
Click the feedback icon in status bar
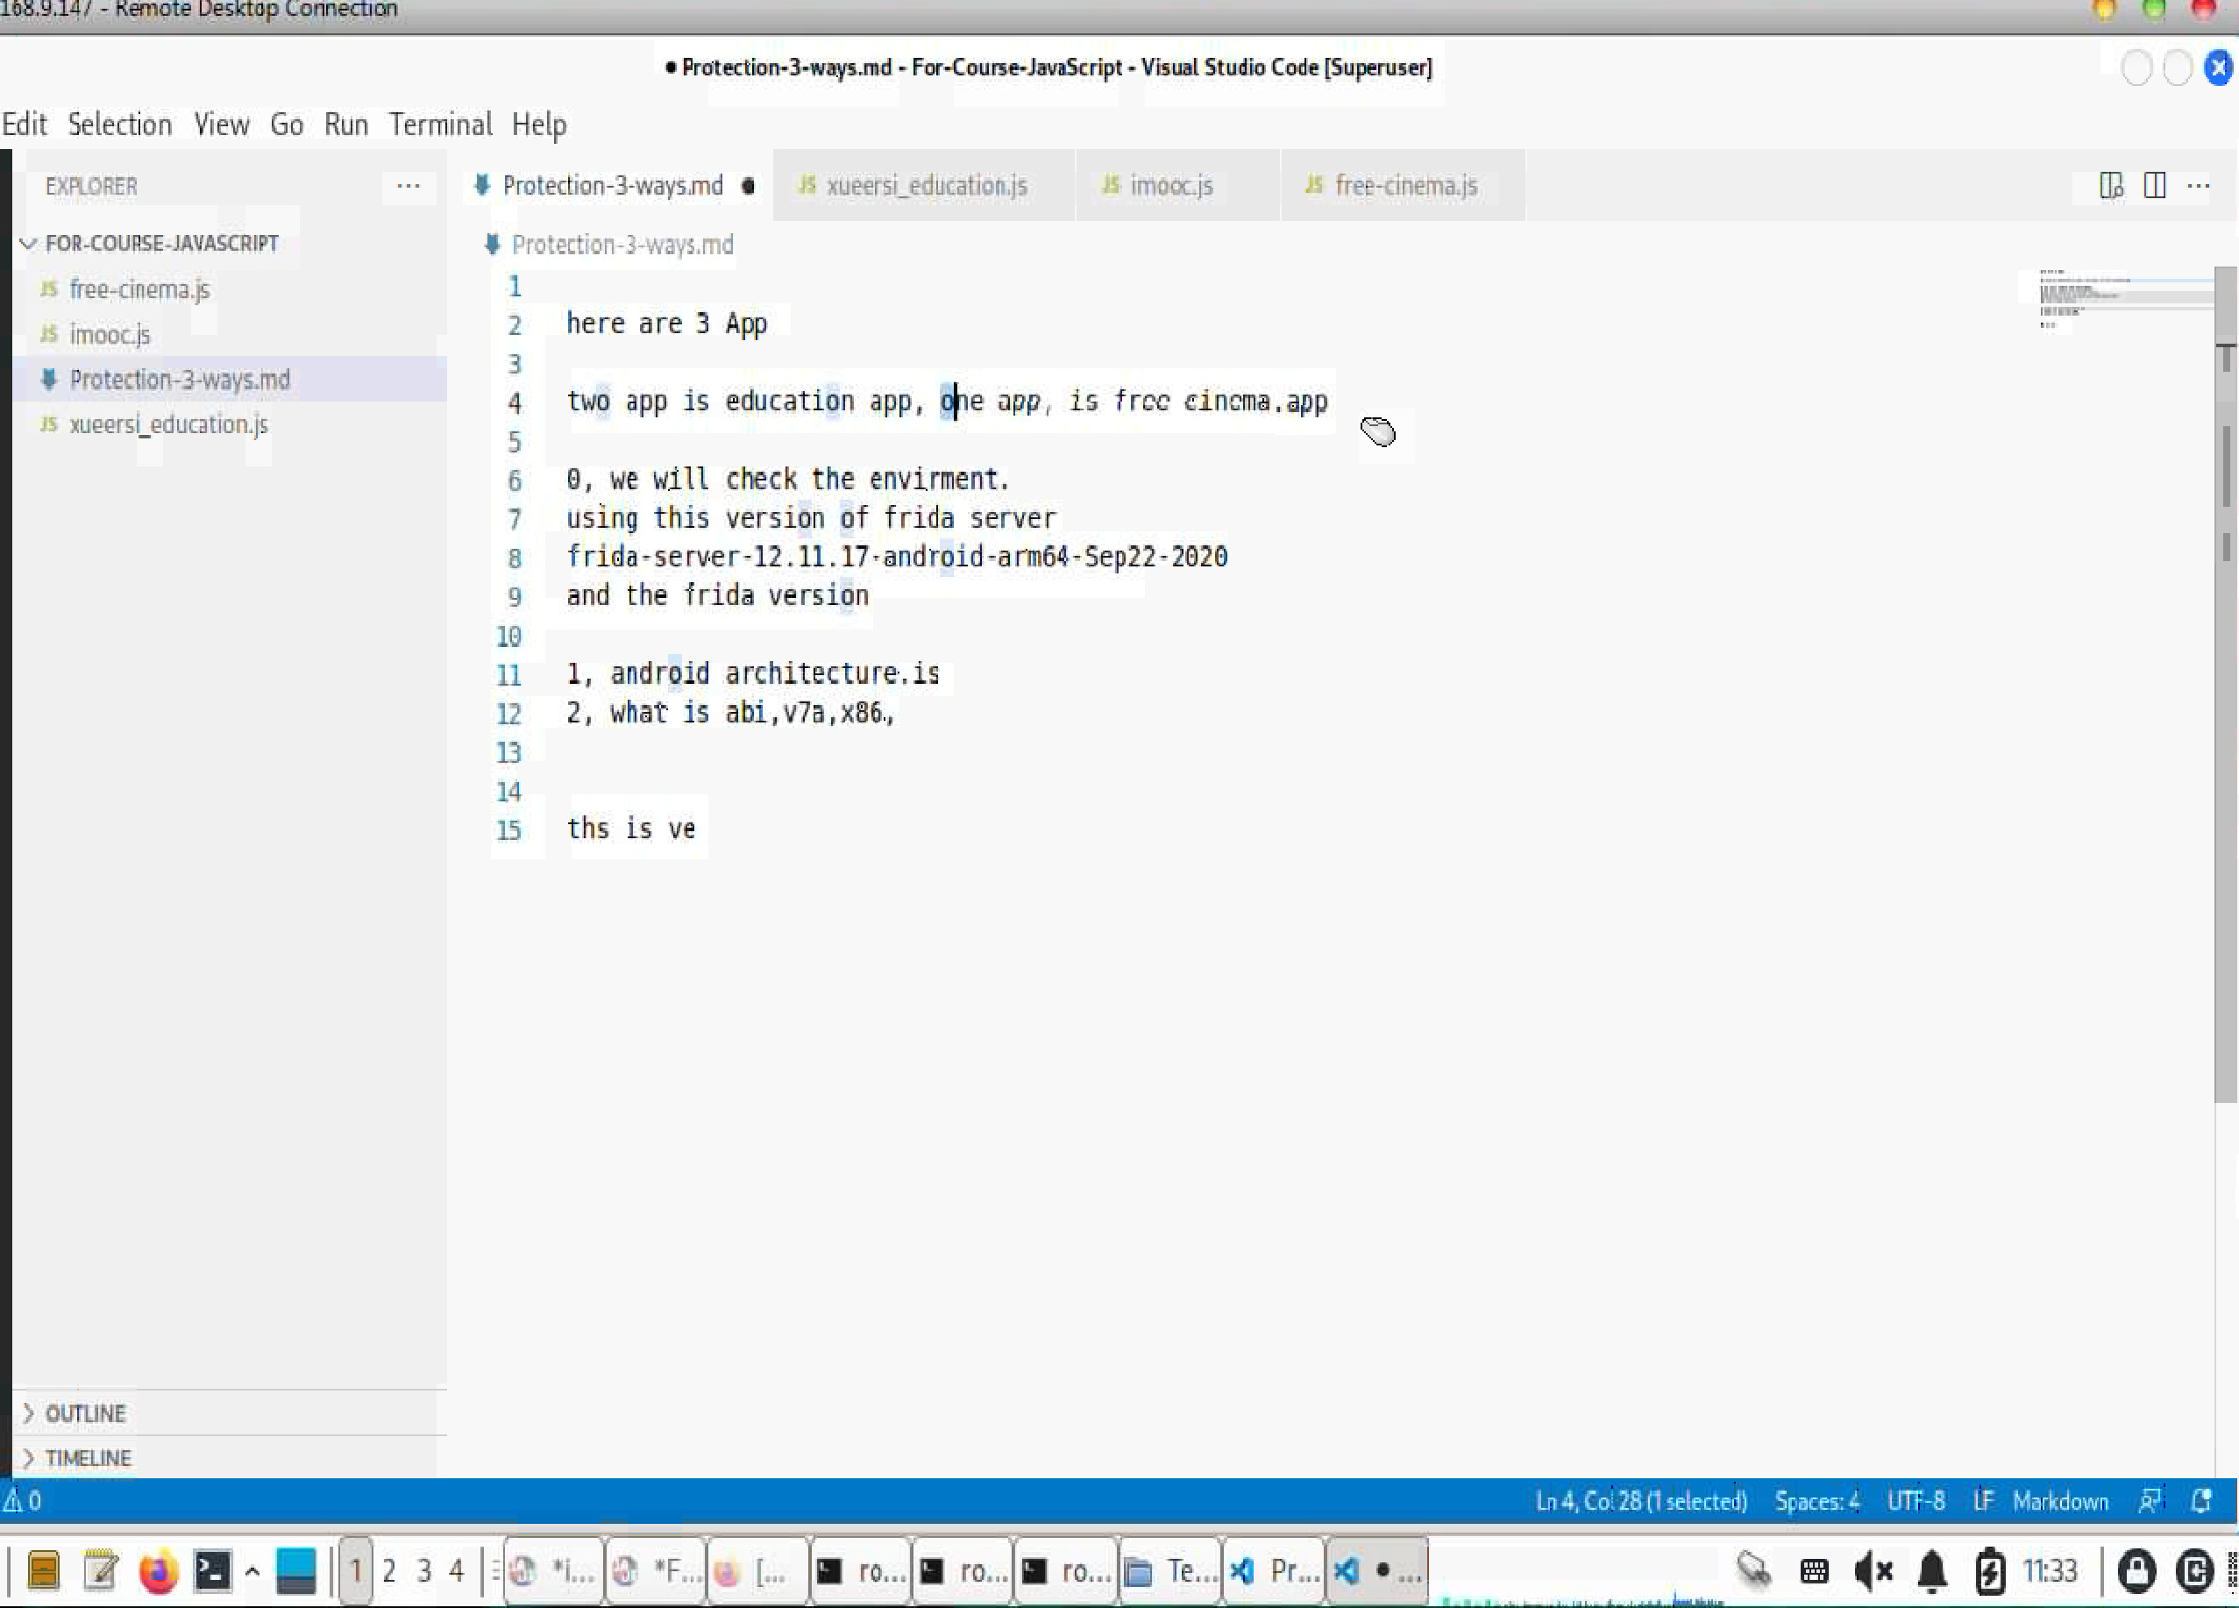[2150, 1500]
